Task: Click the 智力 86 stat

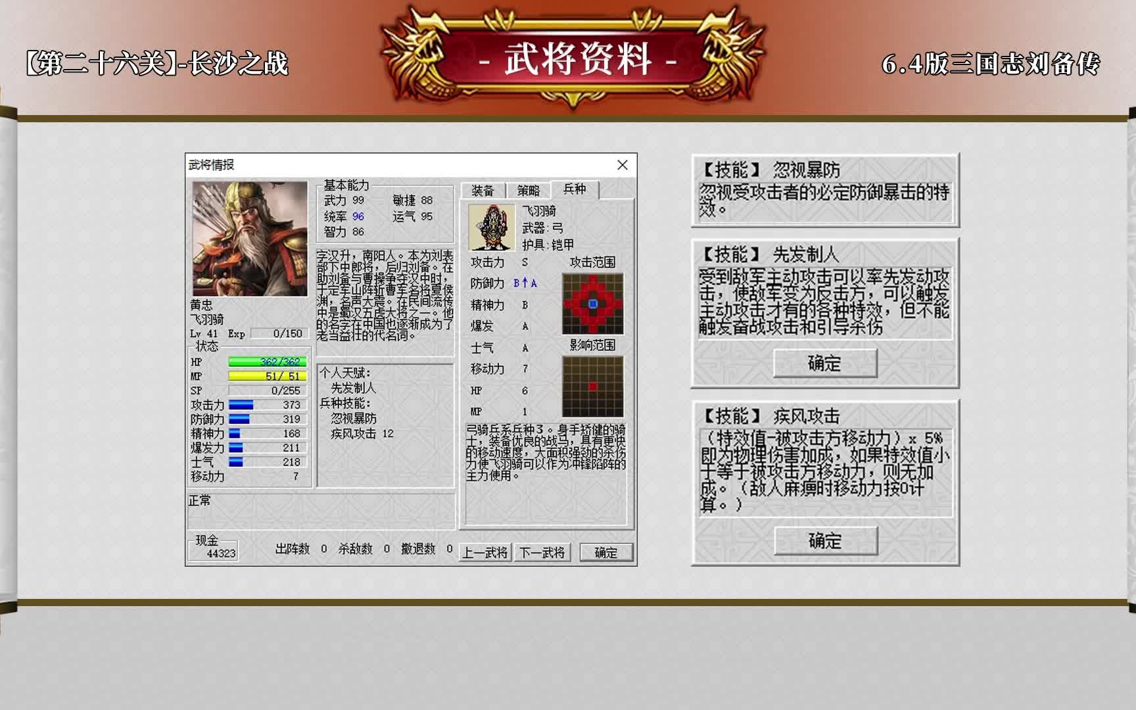Action: pyautogui.click(x=344, y=232)
